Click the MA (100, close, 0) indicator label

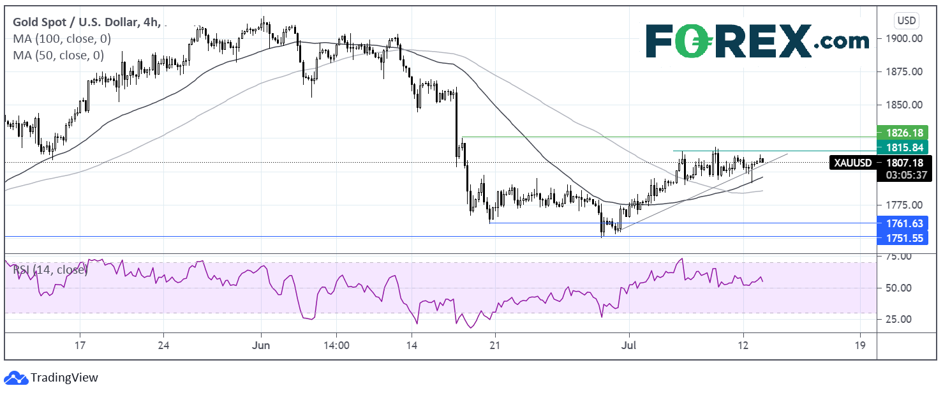[62, 39]
